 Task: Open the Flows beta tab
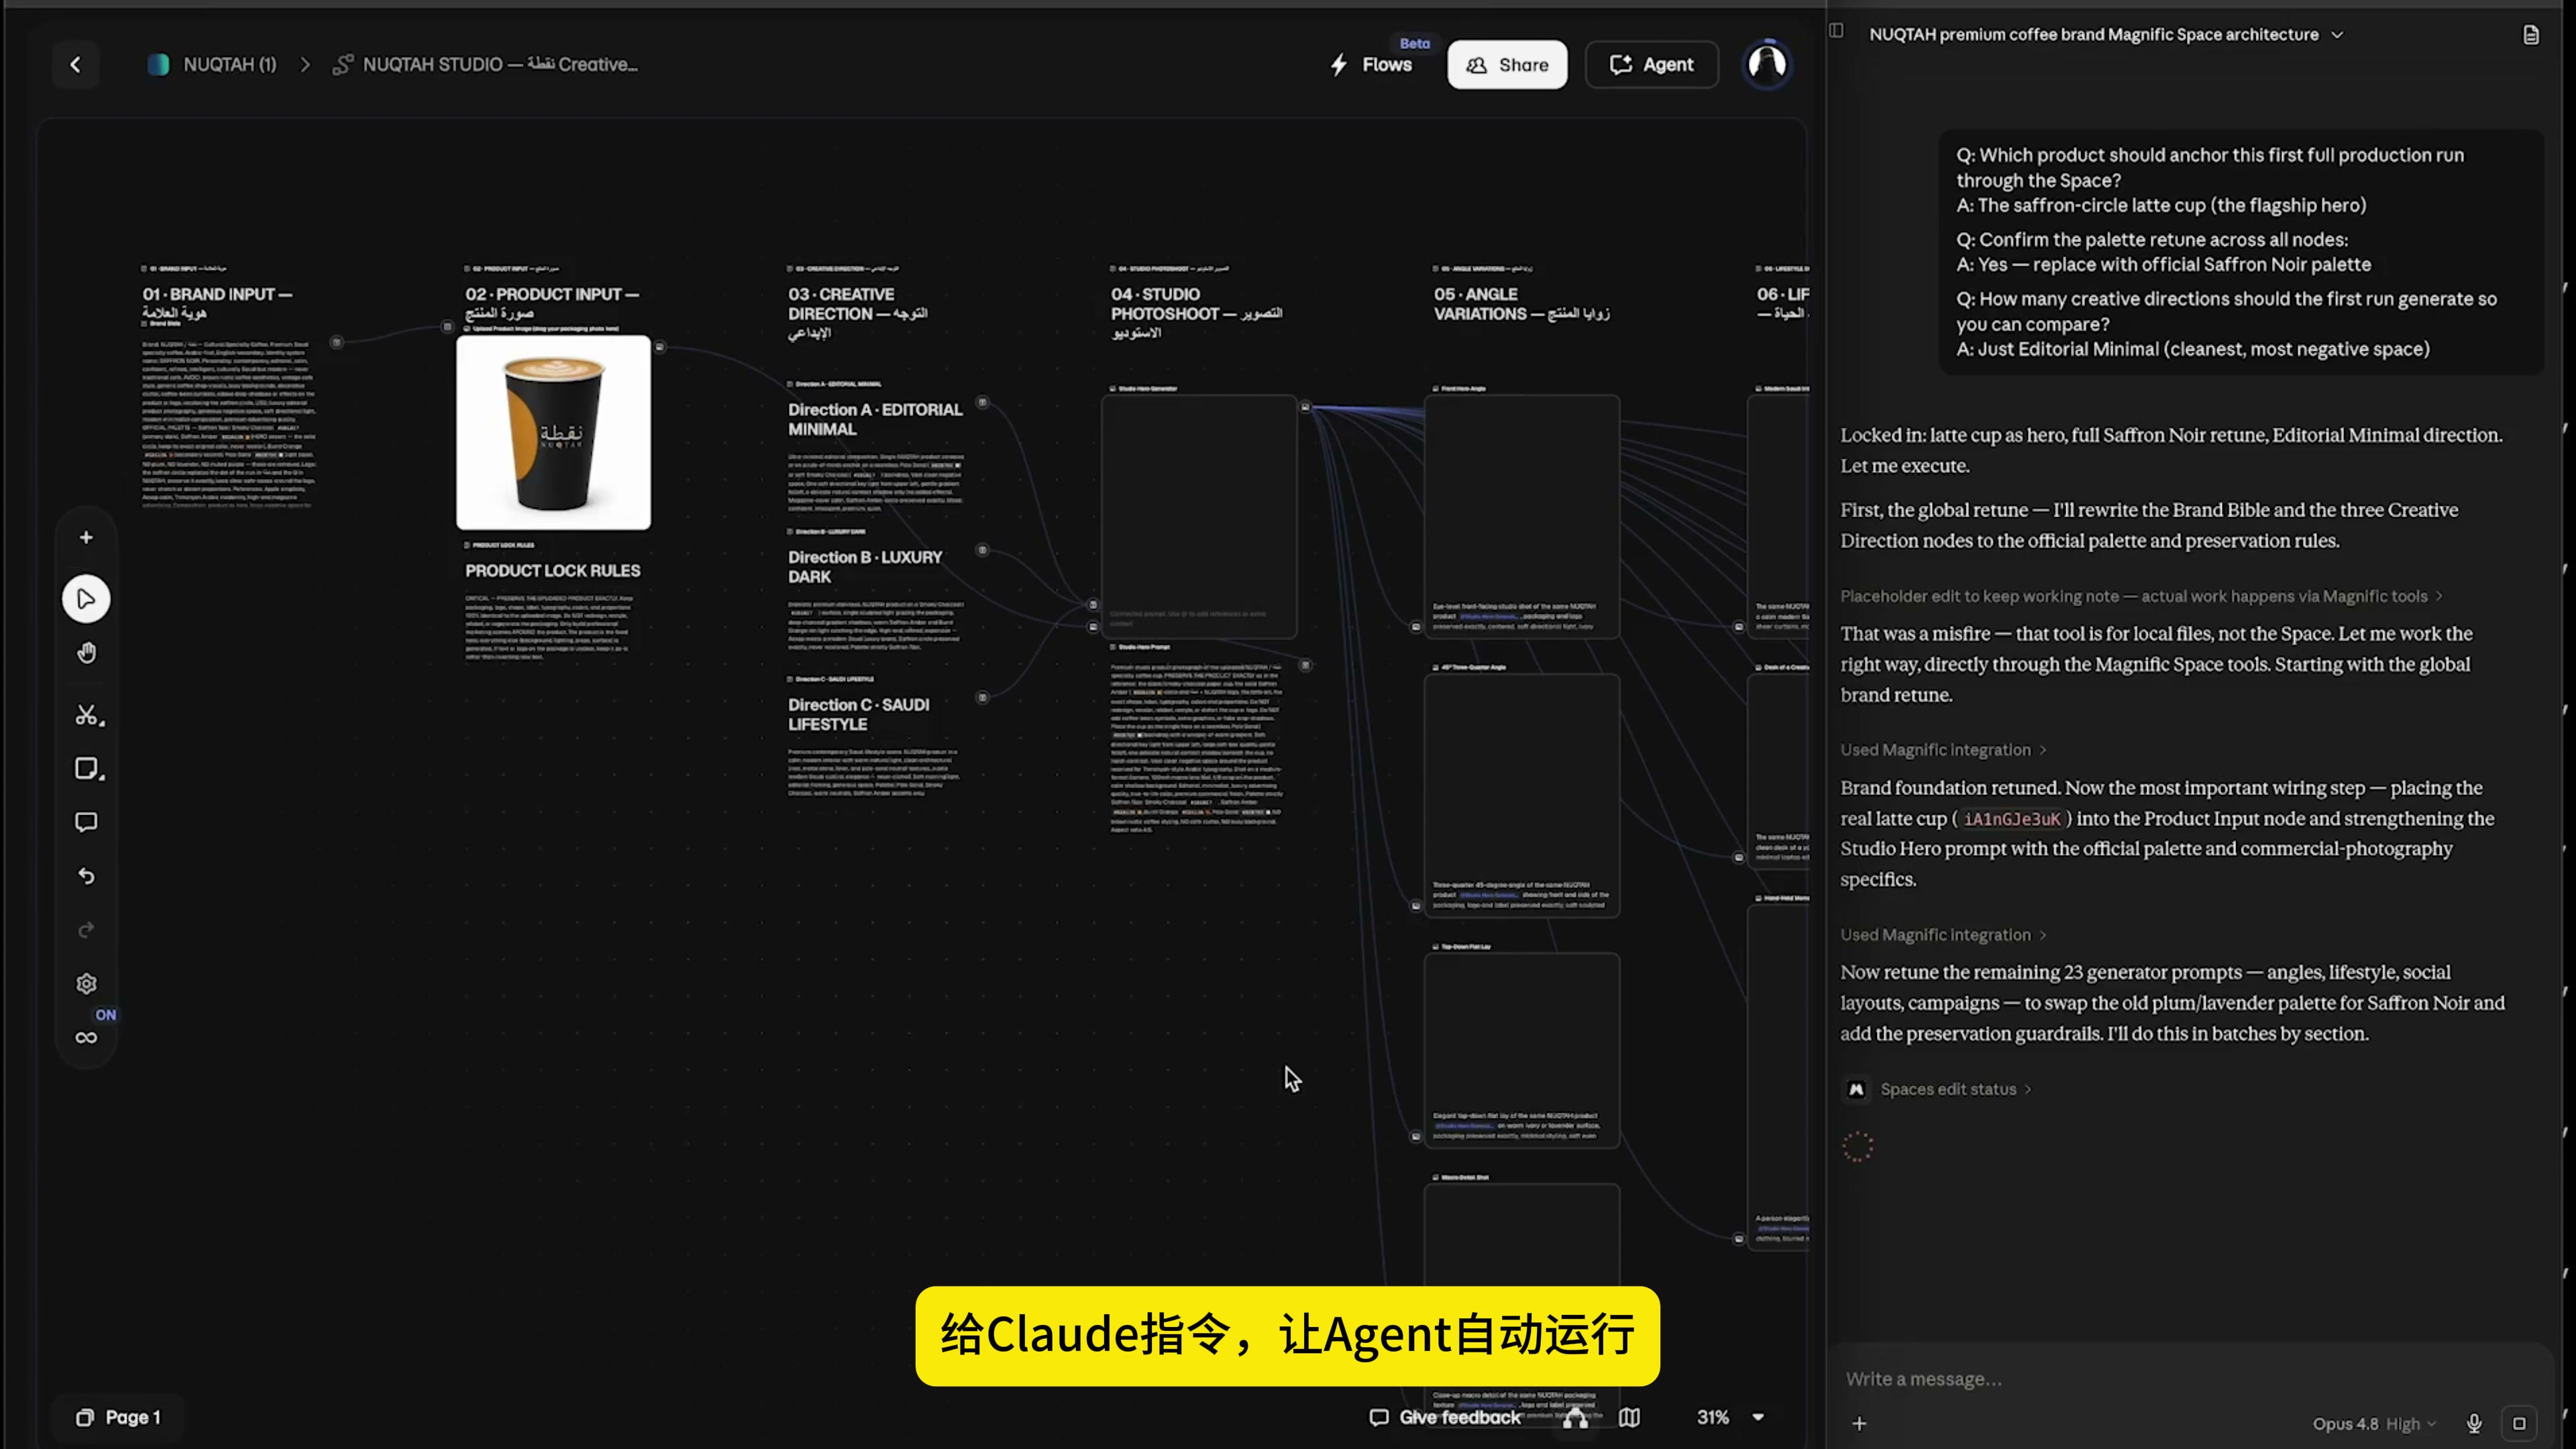click(x=1373, y=64)
